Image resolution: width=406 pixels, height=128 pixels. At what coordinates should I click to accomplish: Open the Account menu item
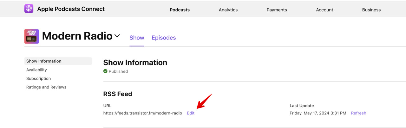[324, 10]
